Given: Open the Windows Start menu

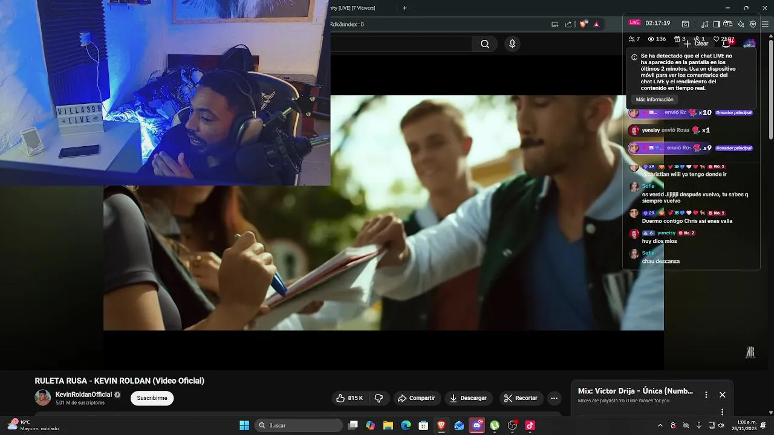Looking at the screenshot, I should pyautogui.click(x=244, y=425).
